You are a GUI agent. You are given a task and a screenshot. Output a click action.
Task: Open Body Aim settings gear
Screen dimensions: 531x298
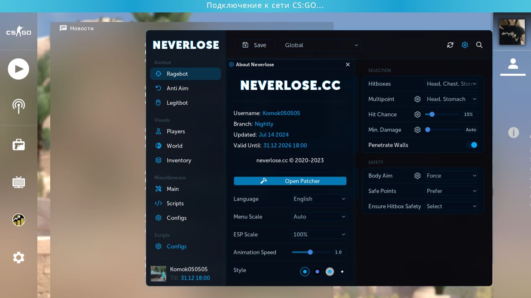(x=417, y=176)
